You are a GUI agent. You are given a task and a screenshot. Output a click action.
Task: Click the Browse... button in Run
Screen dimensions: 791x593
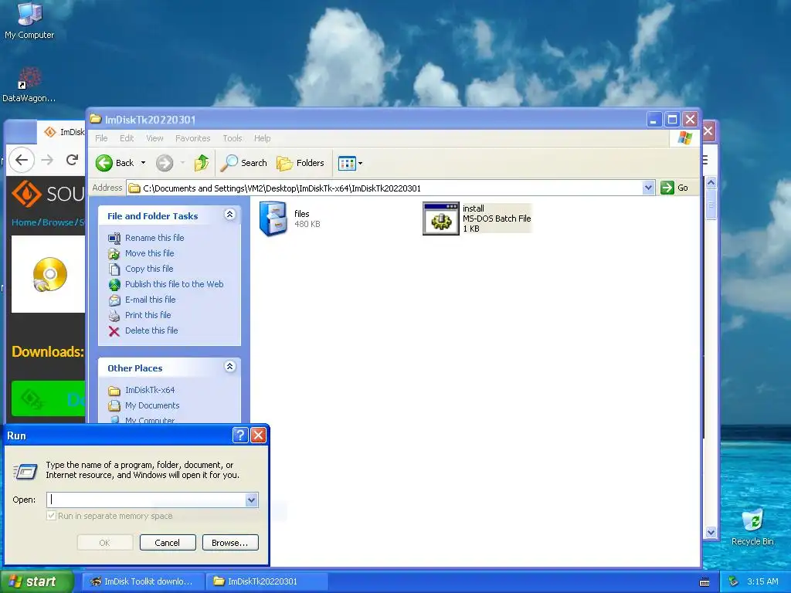230,543
